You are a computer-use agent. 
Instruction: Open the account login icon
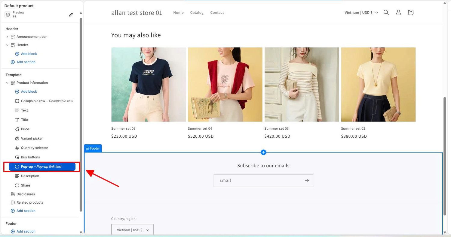[398, 12]
